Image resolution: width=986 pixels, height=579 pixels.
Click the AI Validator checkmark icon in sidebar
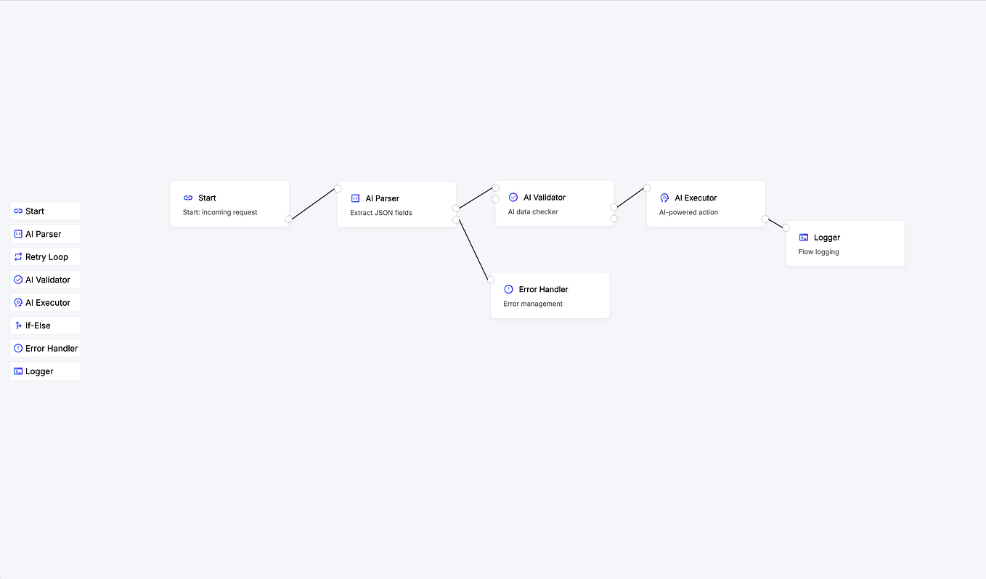click(17, 280)
